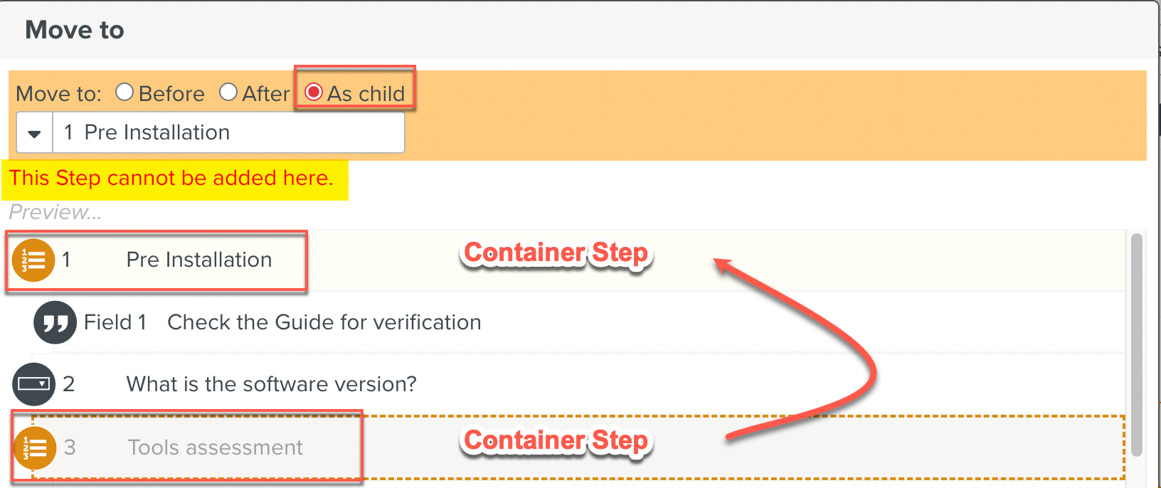Click the numbered-list icon beside Tools assessment
The height and width of the screenshot is (488, 1161).
[34, 447]
